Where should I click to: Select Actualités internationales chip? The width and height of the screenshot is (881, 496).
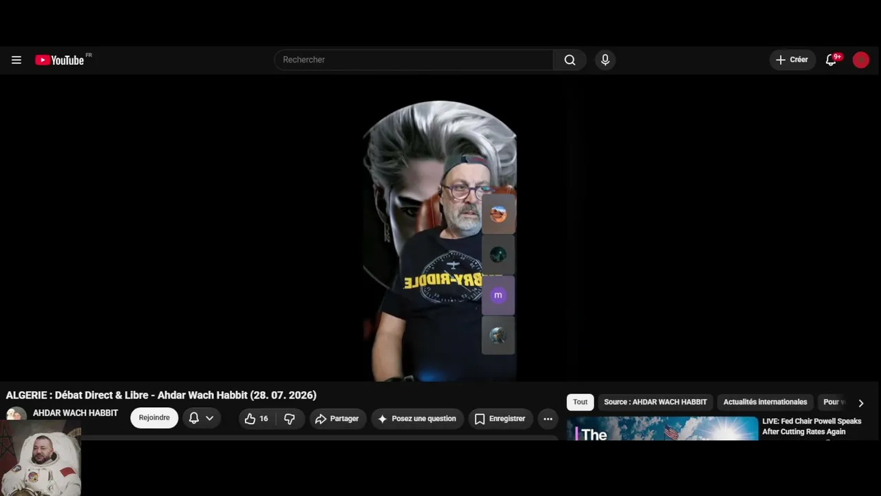(x=765, y=402)
